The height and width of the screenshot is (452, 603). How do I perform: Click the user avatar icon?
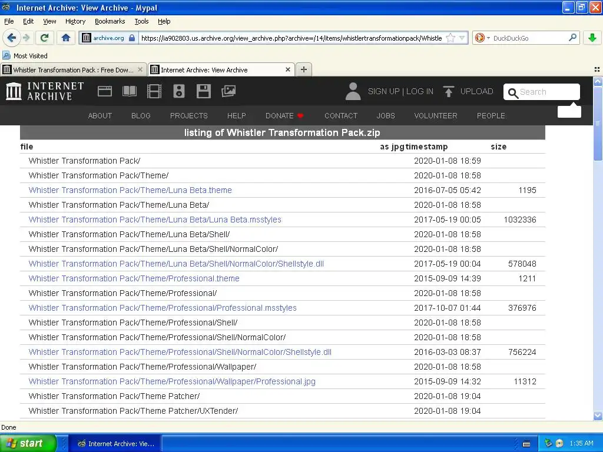(x=353, y=91)
